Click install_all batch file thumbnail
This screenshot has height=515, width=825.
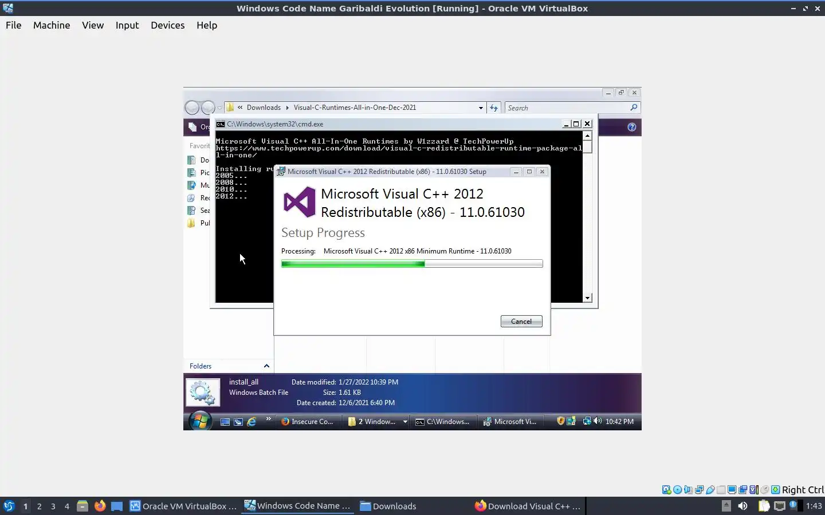click(x=203, y=393)
